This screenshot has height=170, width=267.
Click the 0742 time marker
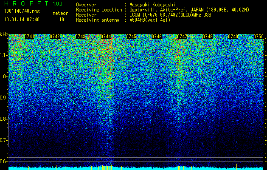coord(55,37)
